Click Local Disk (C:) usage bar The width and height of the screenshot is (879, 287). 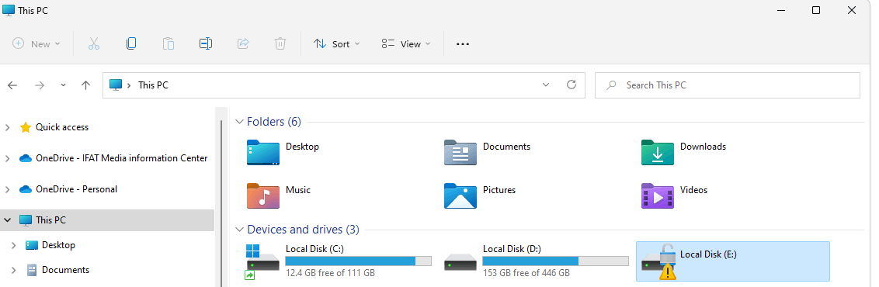tap(358, 261)
